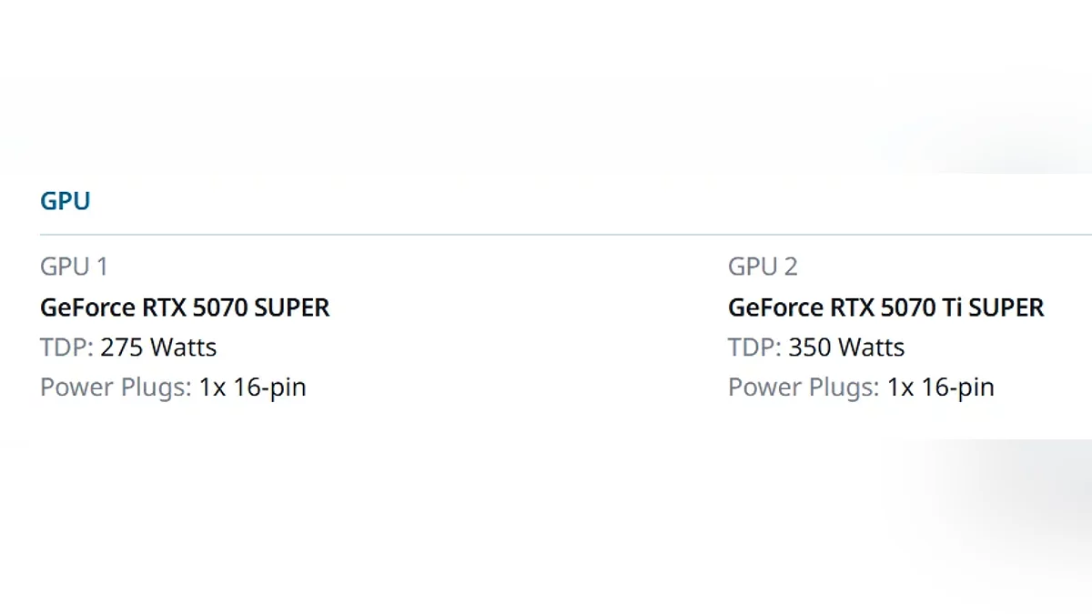Click the divider line below GPU heading
Viewport: 1092px width, 614px height.
pos(546,235)
